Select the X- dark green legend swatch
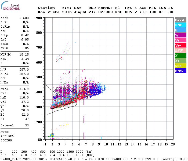Viewport: 188px width, 161px height. click(180, 56)
